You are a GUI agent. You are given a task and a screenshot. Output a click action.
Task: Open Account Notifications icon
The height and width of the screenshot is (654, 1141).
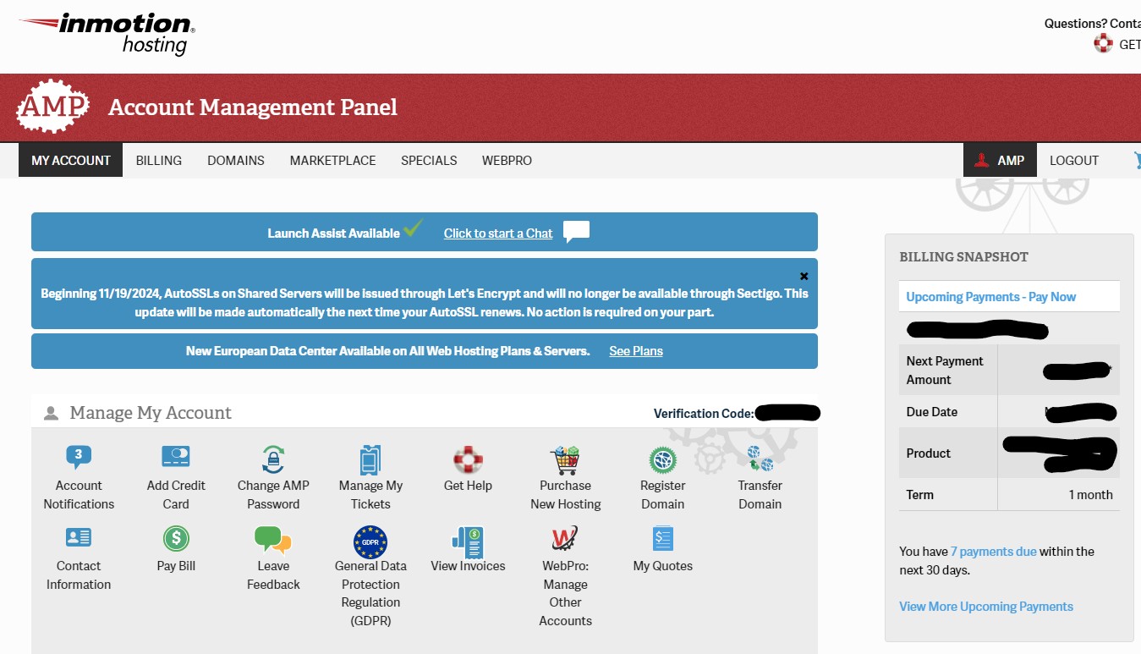(x=79, y=459)
